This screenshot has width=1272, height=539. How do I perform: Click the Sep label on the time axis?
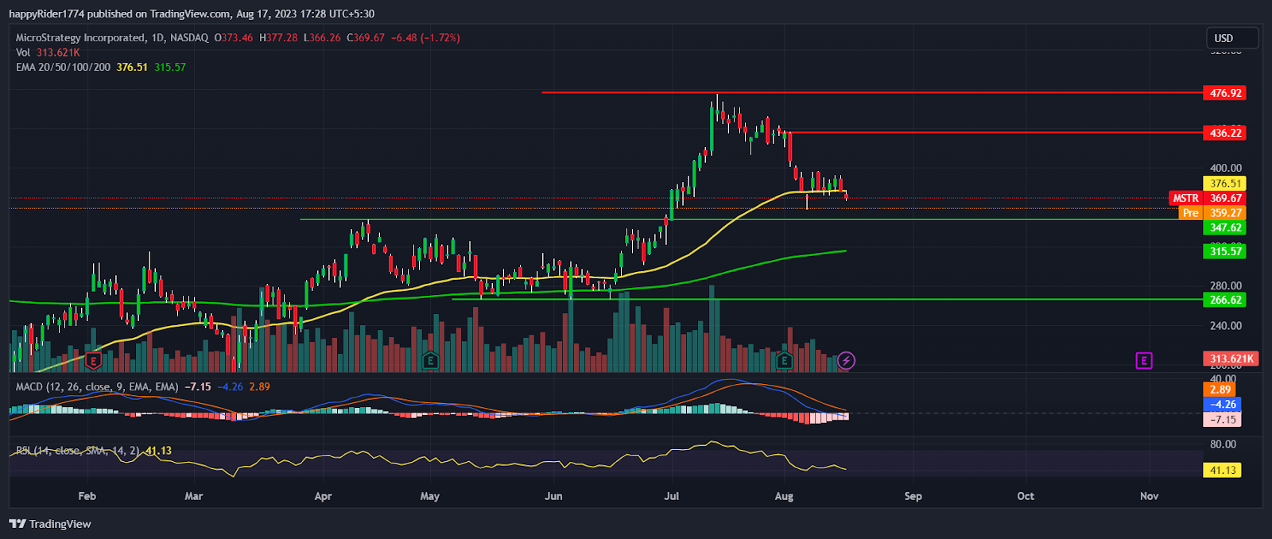(913, 496)
